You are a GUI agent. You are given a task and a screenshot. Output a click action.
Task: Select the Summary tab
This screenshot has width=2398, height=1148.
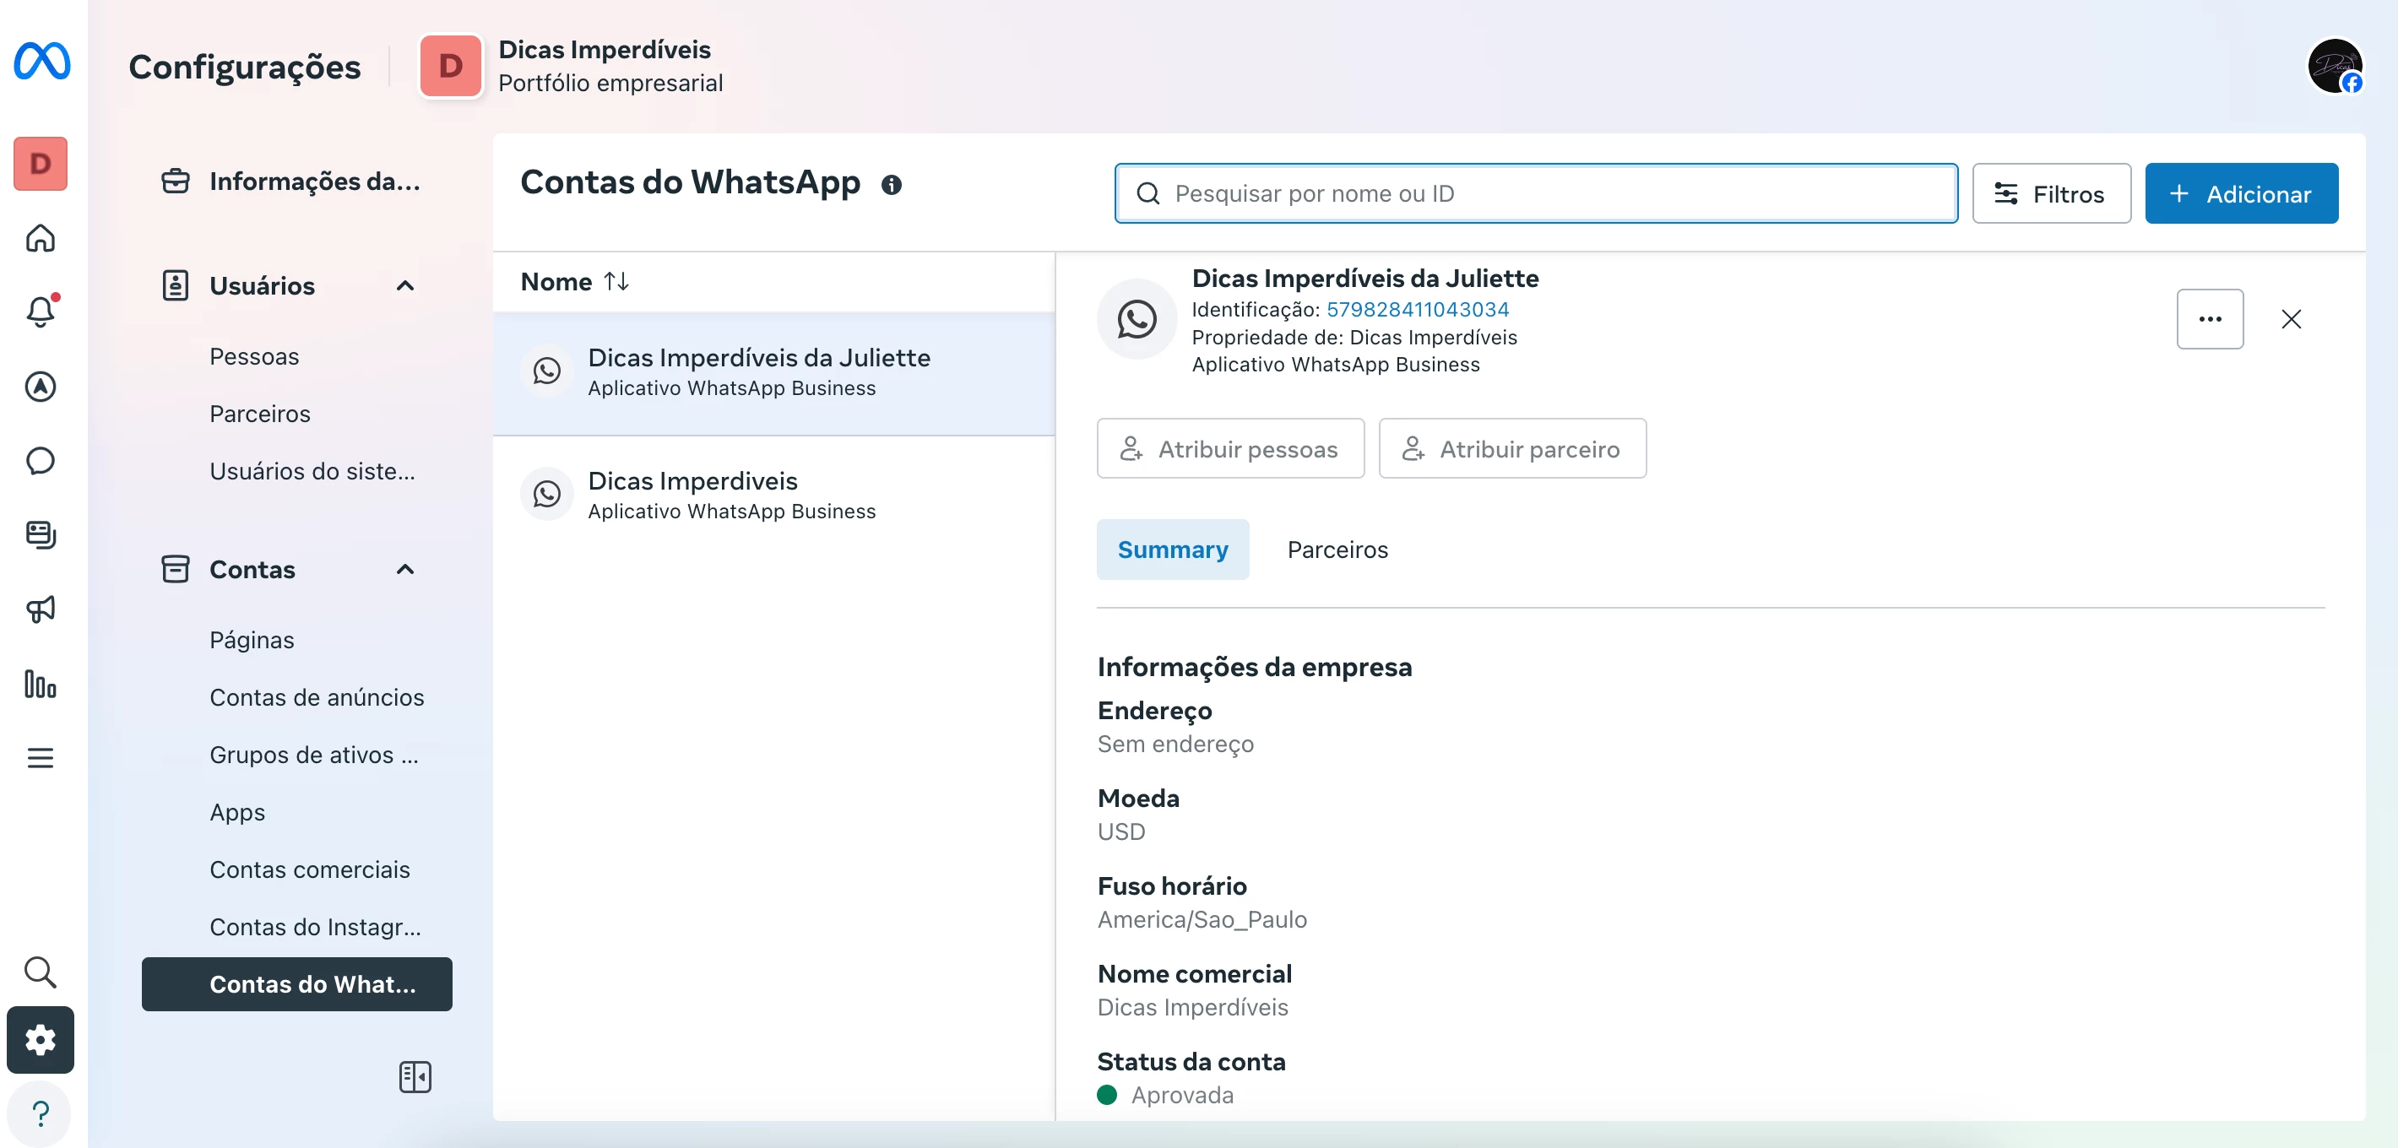tap(1172, 550)
